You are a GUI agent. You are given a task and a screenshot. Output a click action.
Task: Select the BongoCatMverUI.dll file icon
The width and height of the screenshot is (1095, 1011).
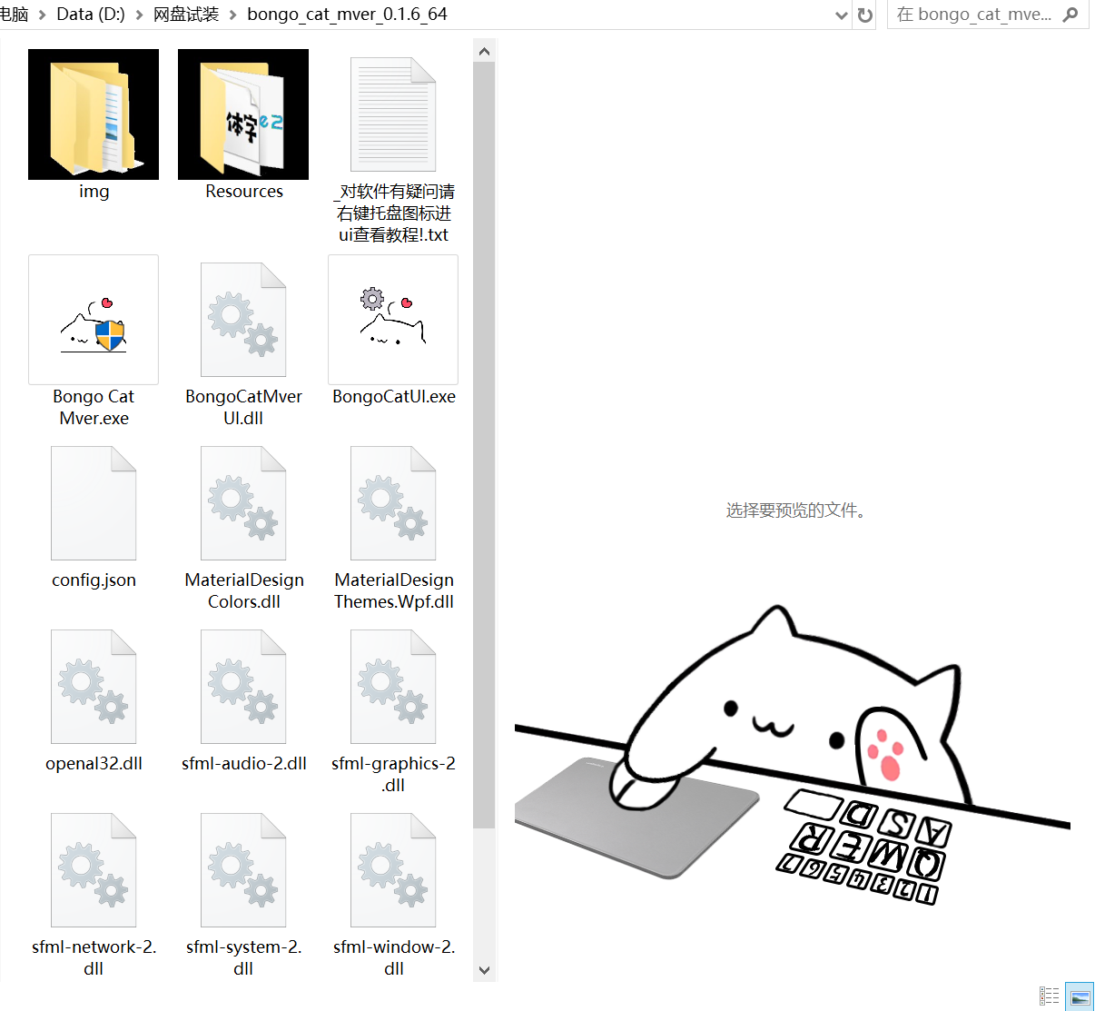(x=243, y=320)
